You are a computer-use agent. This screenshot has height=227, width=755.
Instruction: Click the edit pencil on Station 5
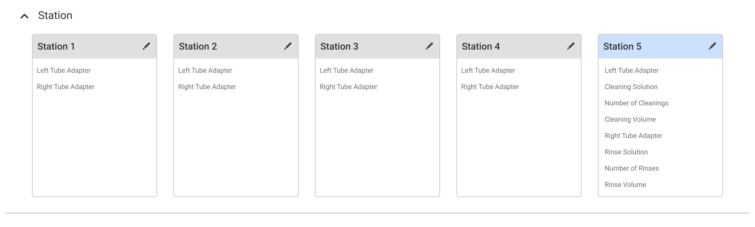(x=712, y=46)
